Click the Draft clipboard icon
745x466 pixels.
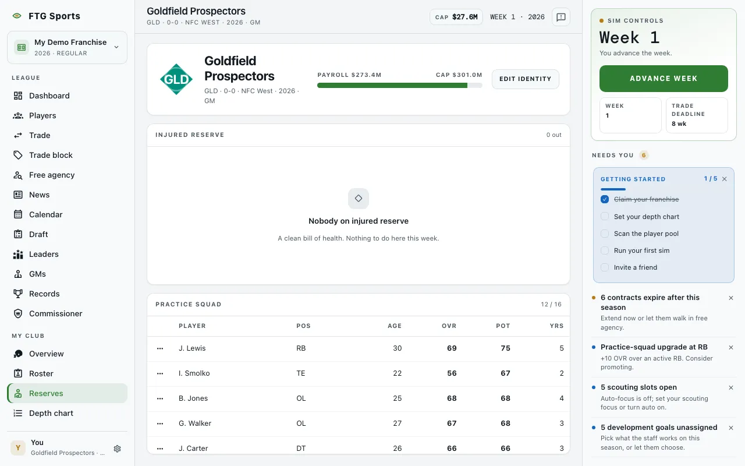[18, 234]
